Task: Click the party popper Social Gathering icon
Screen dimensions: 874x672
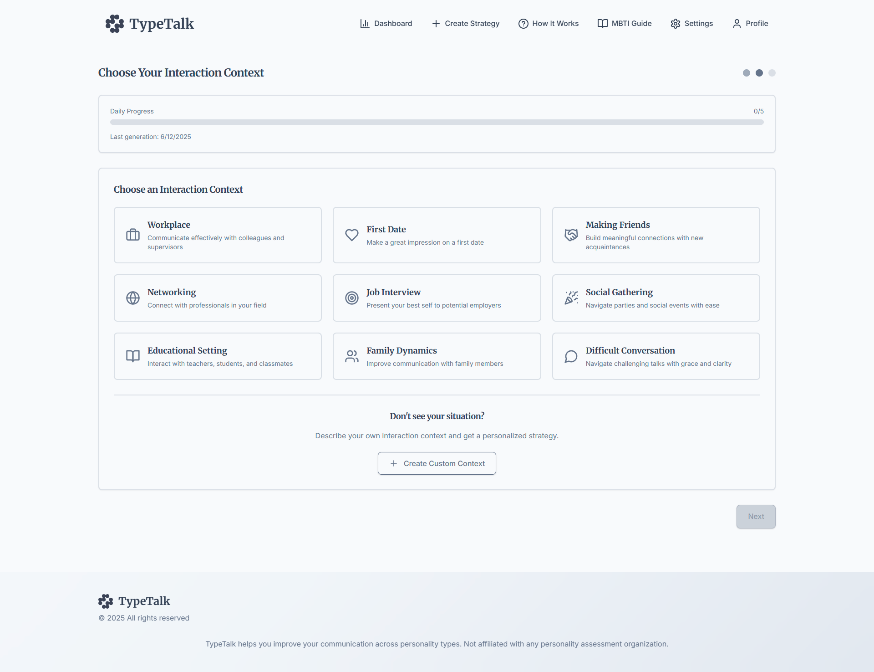Action: click(571, 298)
